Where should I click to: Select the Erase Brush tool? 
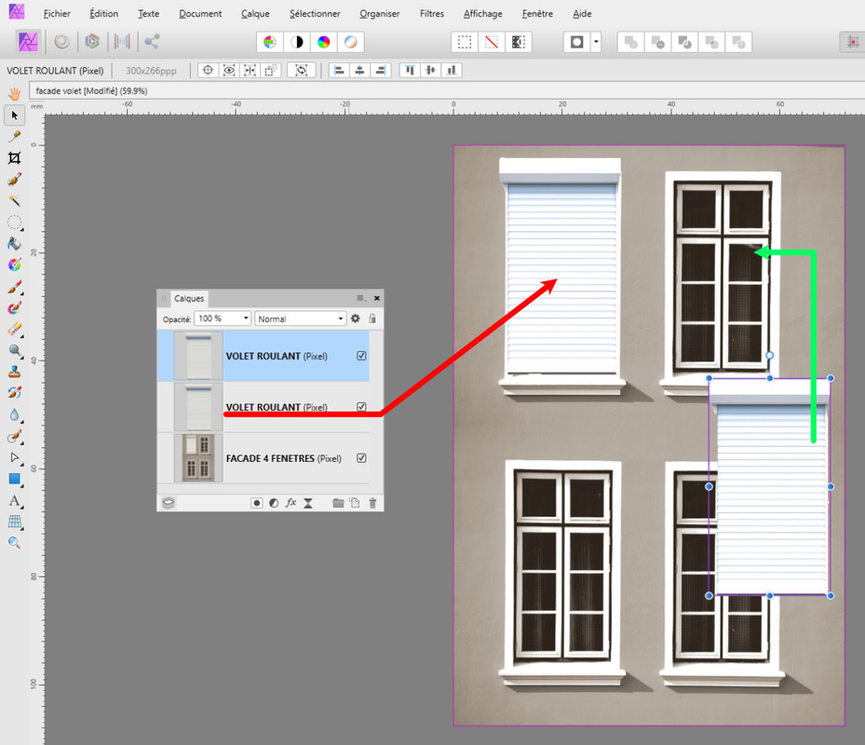point(14,330)
